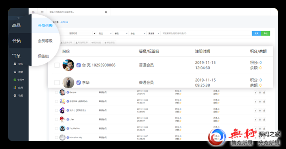The height and width of the screenshot is (149, 286).
Task: Expand the 关注 filter dropdown
Action: pyautogui.click(x=105, y=33)
